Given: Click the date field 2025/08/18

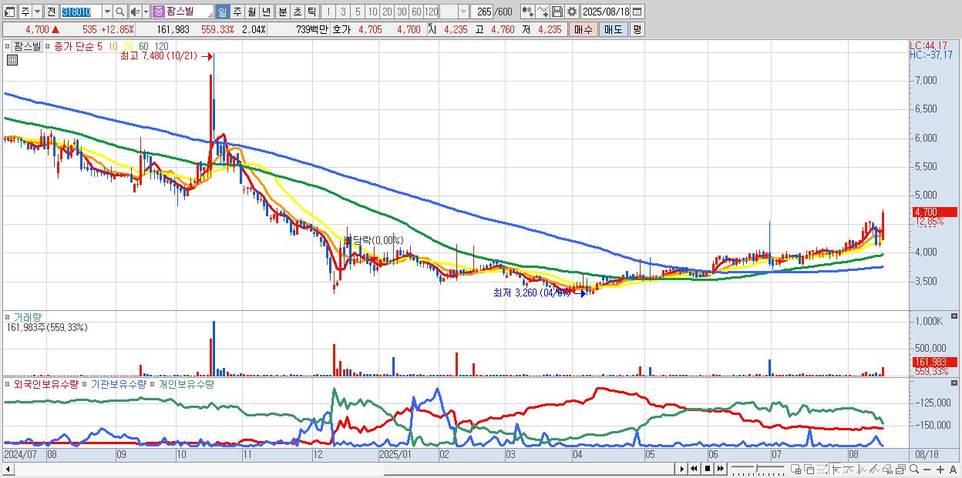Looking at the screenshot, I should [x=605, y=12].
